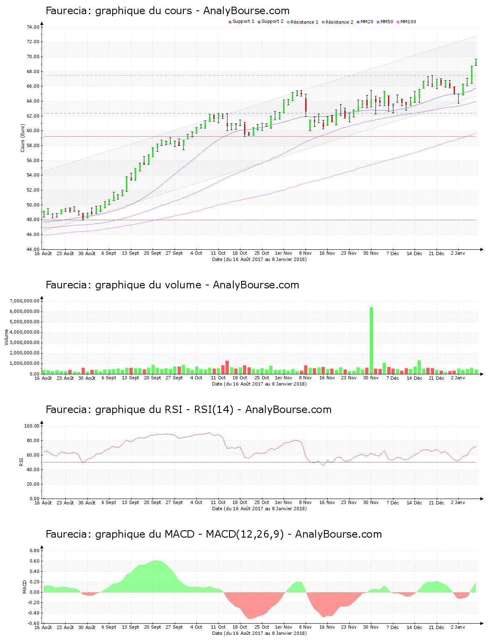Click the 'Cours (Euro)' axis title

point(23,138)
